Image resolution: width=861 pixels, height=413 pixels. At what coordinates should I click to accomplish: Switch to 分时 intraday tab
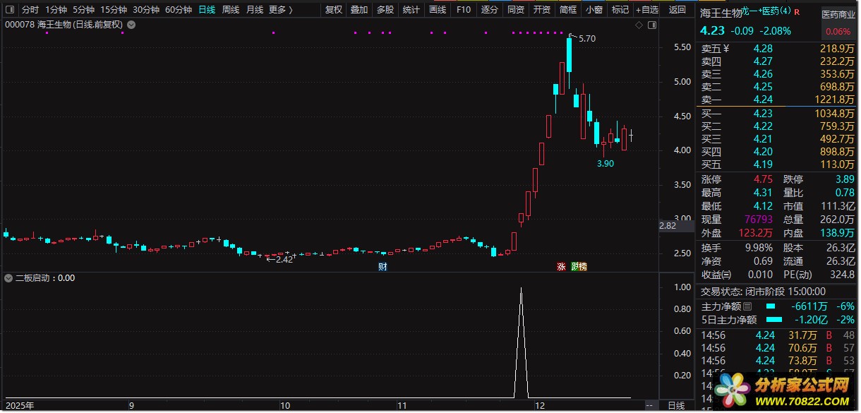click(30, 10)
